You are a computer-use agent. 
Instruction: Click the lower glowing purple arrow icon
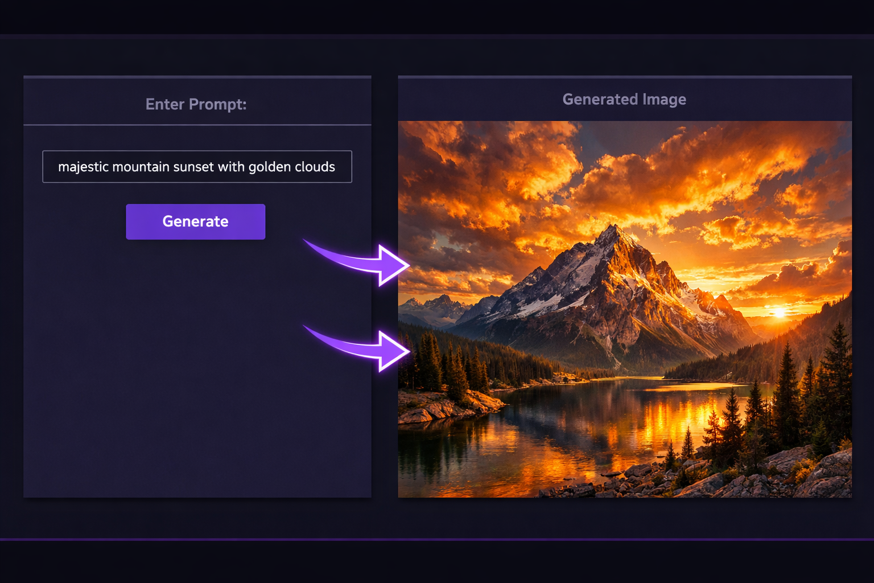pos(356,346)
